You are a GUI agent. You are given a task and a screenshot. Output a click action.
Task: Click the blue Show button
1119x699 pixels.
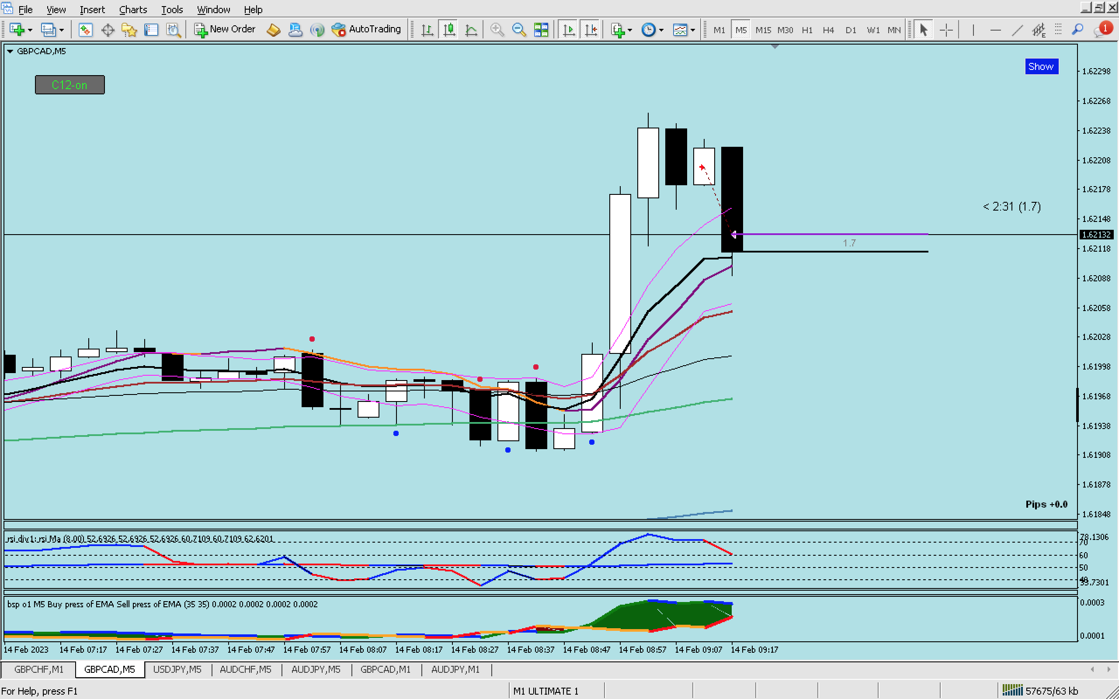click(1041, 66)
